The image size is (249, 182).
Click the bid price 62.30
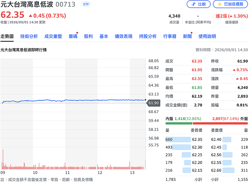tap(197, 147)
